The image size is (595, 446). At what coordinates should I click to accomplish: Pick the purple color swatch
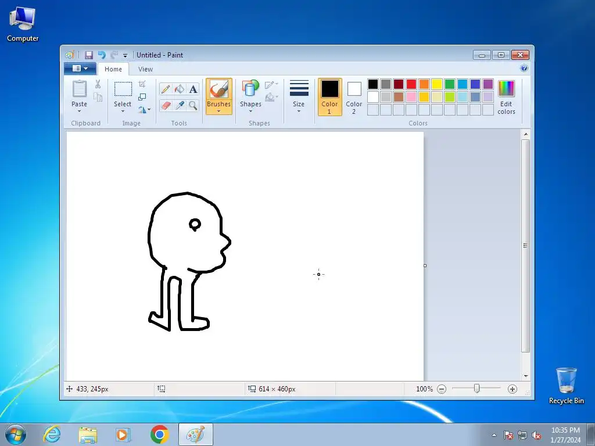488,84
